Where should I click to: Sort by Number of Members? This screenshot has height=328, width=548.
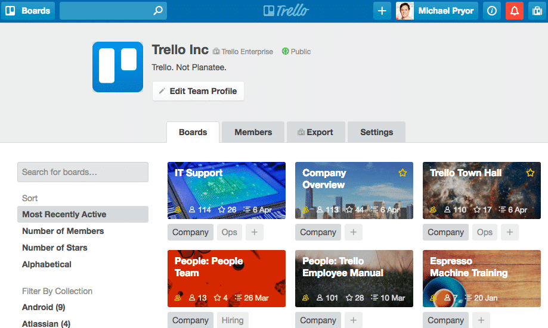[63, 231]
